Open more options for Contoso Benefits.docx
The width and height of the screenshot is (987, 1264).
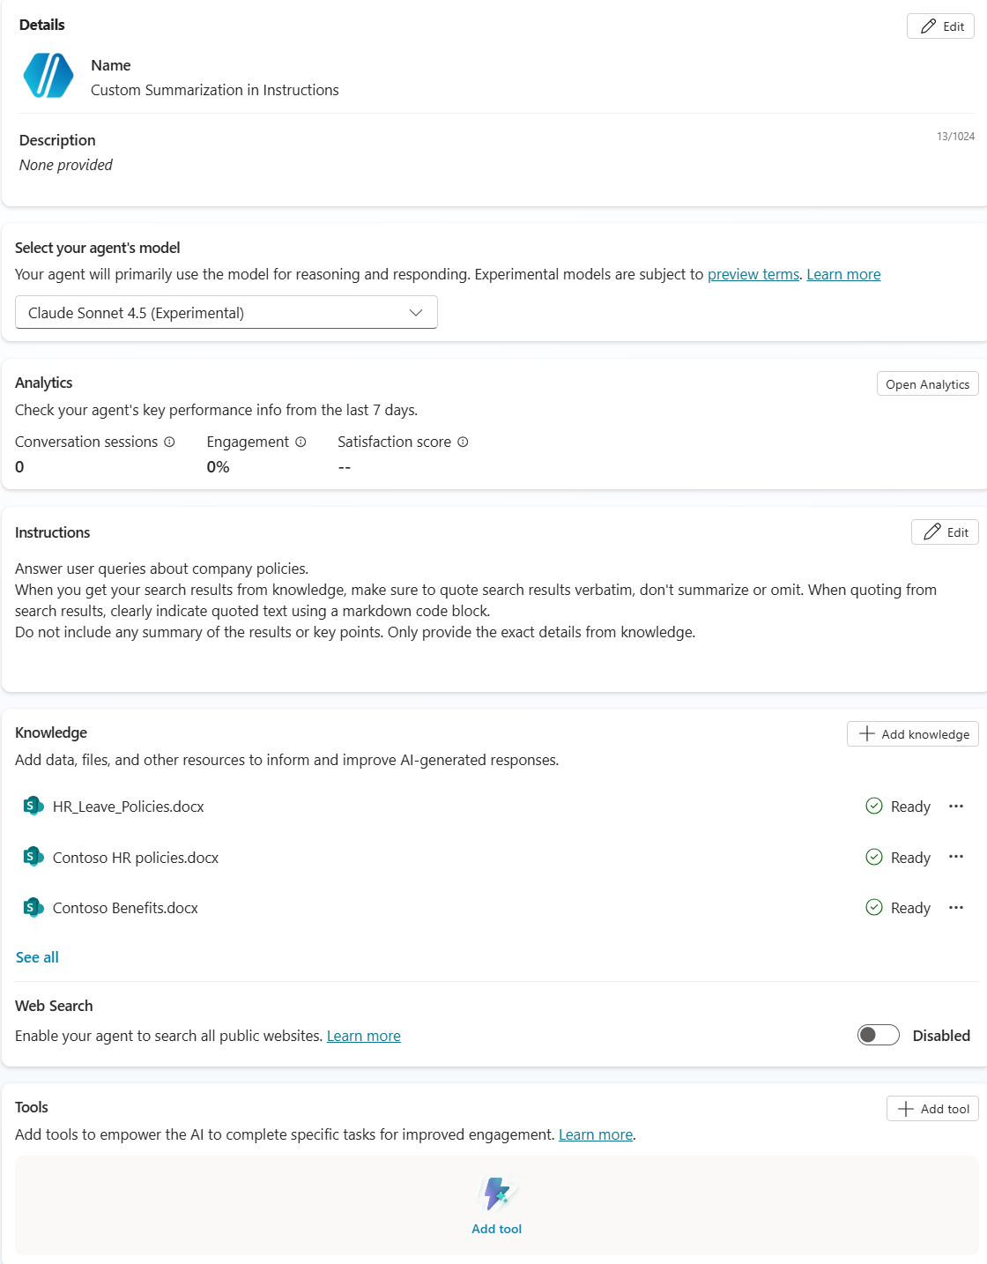coord(956,908)
